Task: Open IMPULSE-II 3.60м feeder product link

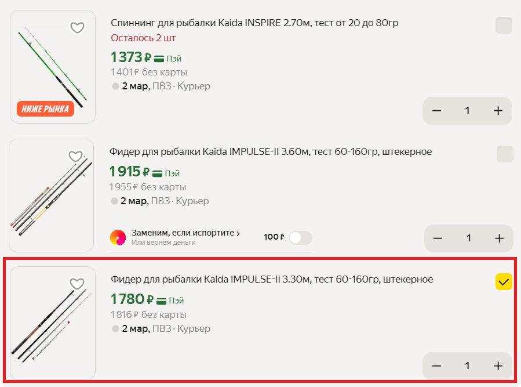Action: [270, 152]
